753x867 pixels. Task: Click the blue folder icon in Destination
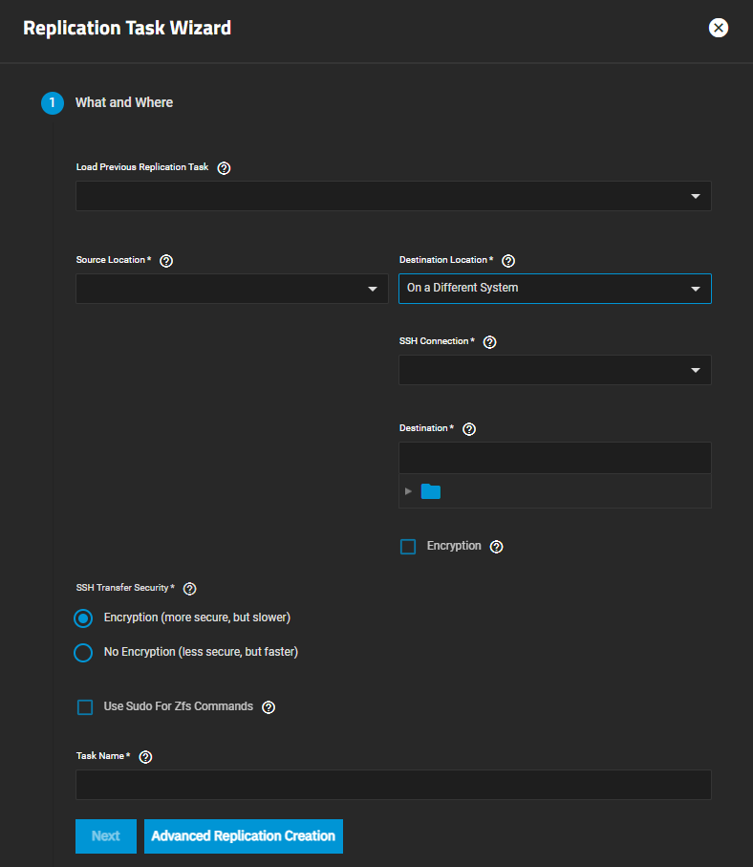[x=431, y=491]
